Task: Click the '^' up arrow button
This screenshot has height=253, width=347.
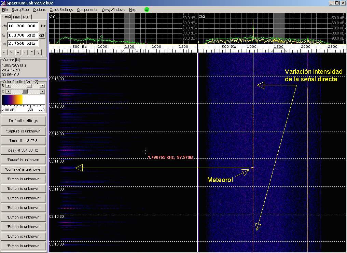Action: pos(32,52)
